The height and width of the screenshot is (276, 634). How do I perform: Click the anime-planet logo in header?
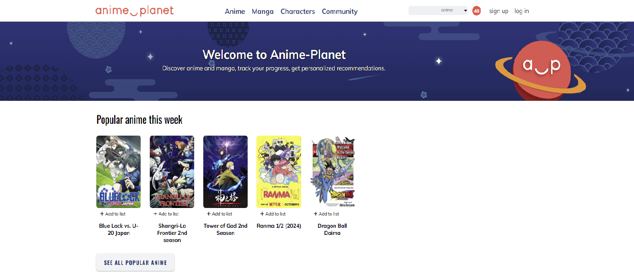pos(134,11)
